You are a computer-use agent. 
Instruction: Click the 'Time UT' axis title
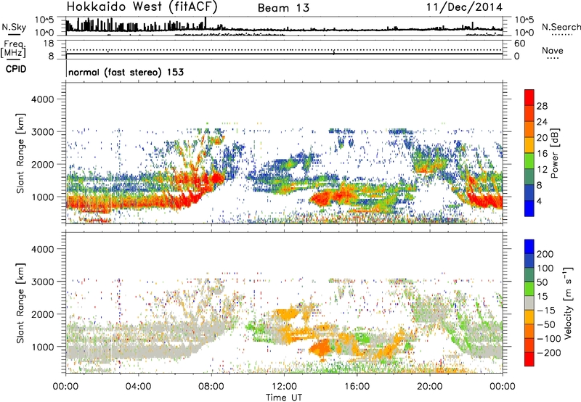[284, 398]
